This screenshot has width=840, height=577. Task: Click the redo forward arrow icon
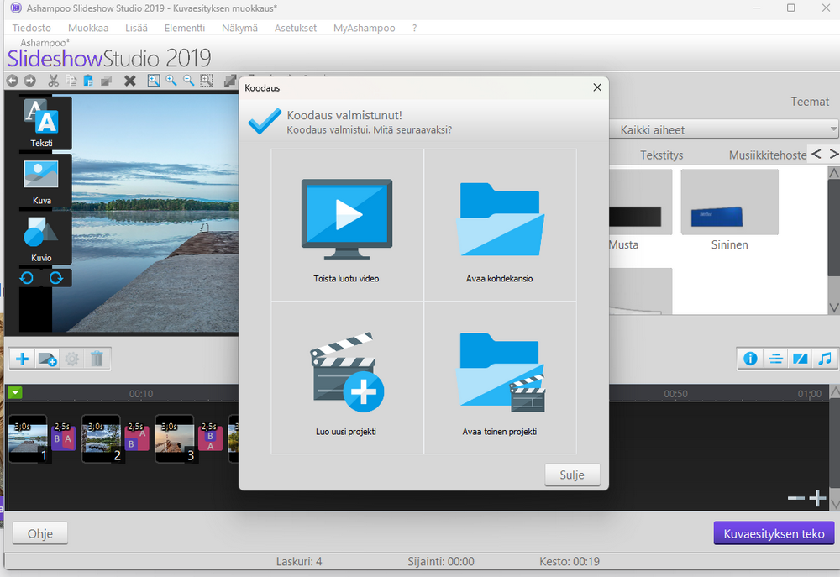[x=30, y=81]
